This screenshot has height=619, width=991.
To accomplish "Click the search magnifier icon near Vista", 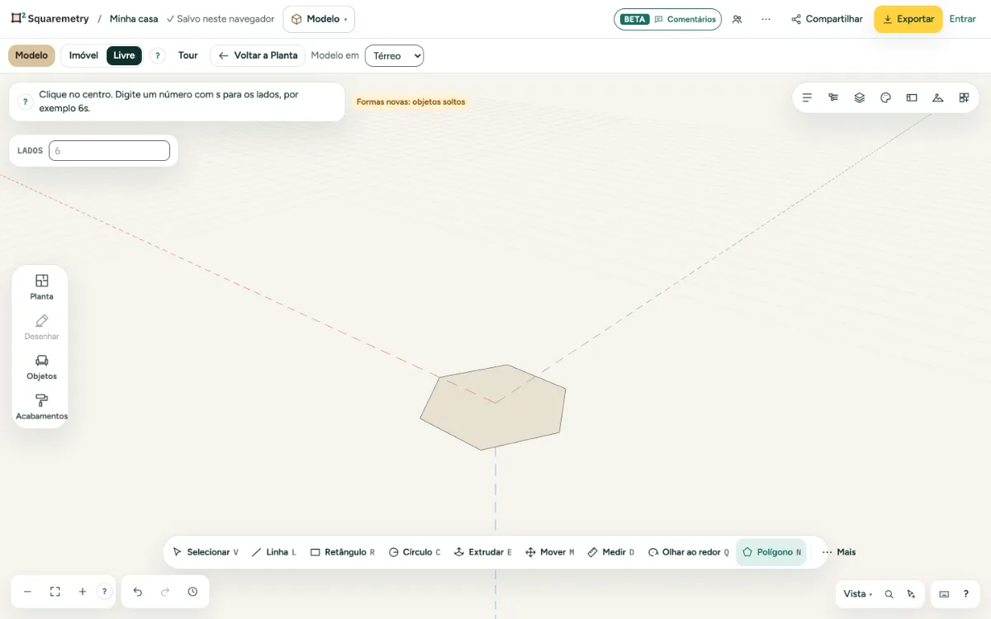I will pos(889,594).
